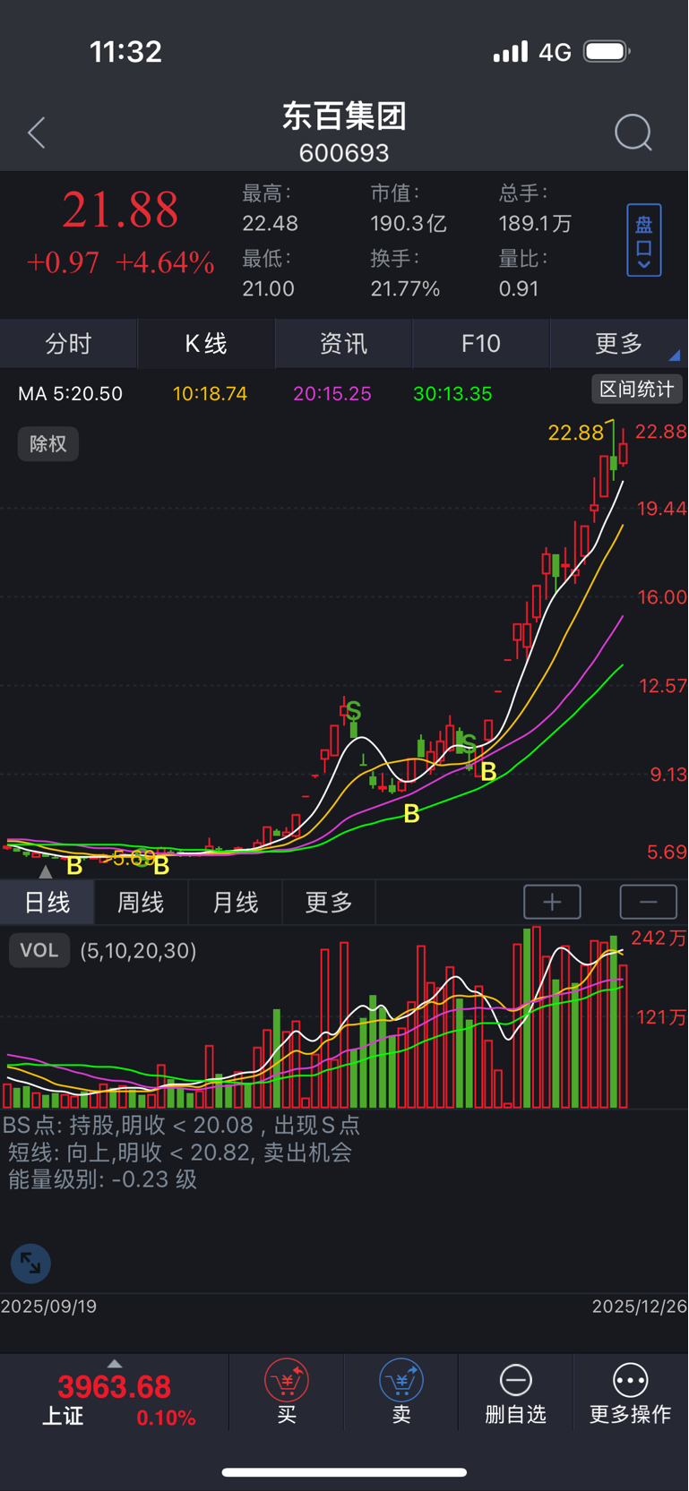
Task: Tap the 11:32 status bar clock
Action: coord(125,52)
